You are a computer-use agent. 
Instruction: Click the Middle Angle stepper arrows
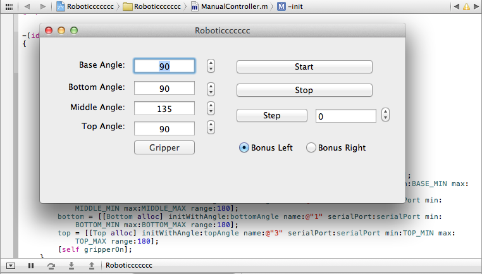(211, 108)
